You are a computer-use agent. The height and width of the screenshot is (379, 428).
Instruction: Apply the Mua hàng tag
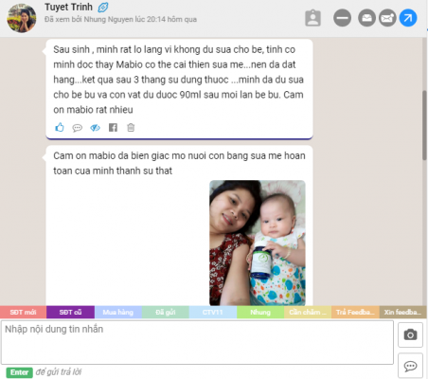click(x=118, y=312)
